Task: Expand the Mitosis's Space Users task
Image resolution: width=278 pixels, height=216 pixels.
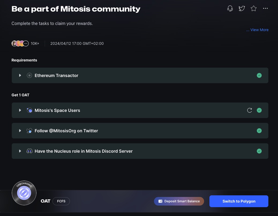Action: tap(20, 110)
